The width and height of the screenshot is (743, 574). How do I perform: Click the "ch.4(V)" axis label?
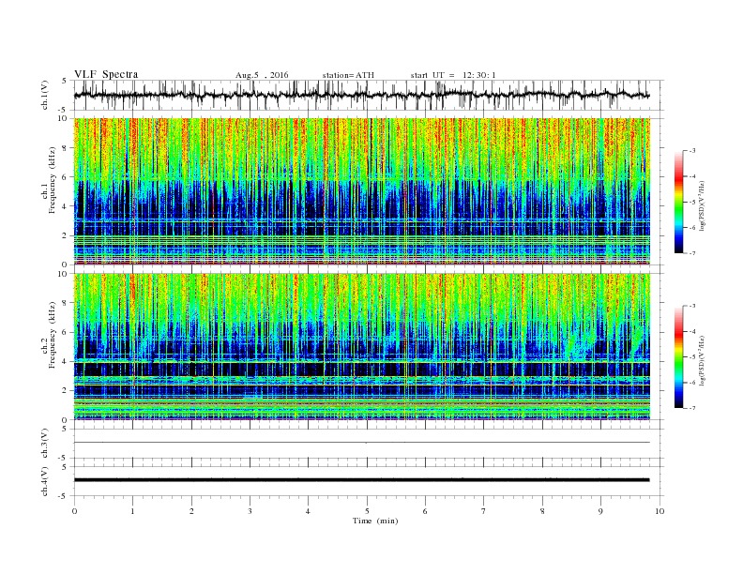(45, 481)
